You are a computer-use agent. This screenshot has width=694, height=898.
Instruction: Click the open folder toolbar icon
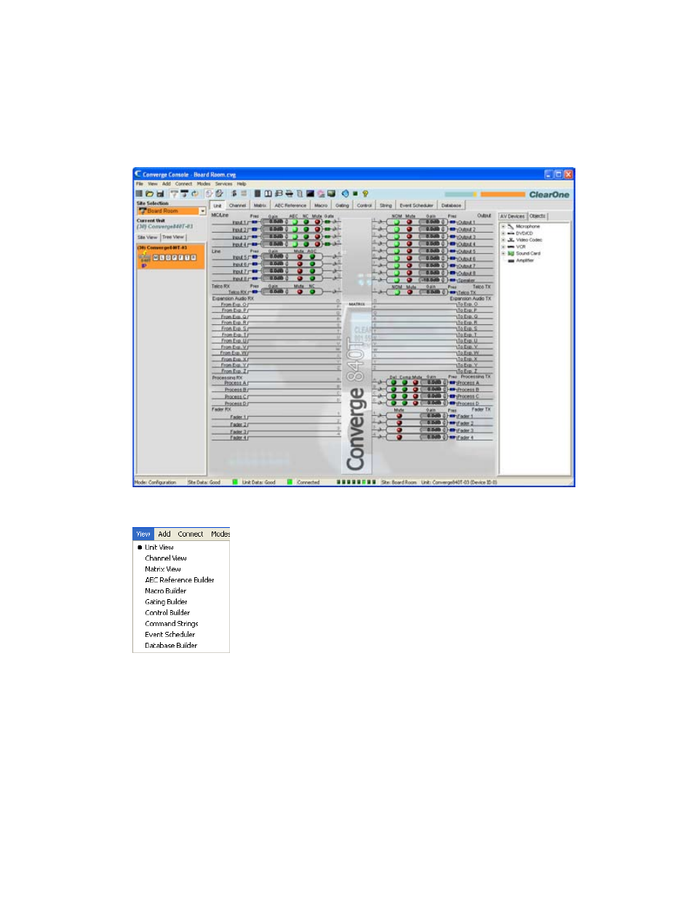pyautogui.click(x=149, y=194)
